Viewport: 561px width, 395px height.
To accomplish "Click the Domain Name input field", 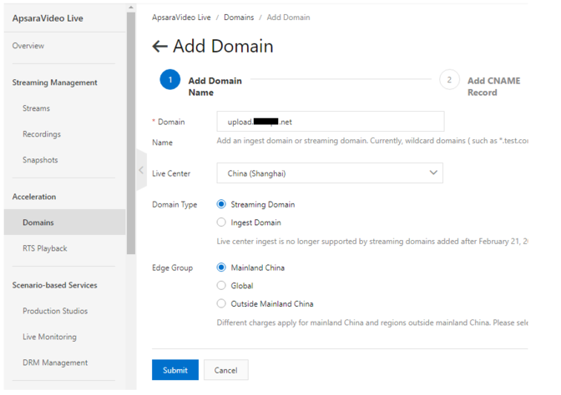I will tap(329, 122).
